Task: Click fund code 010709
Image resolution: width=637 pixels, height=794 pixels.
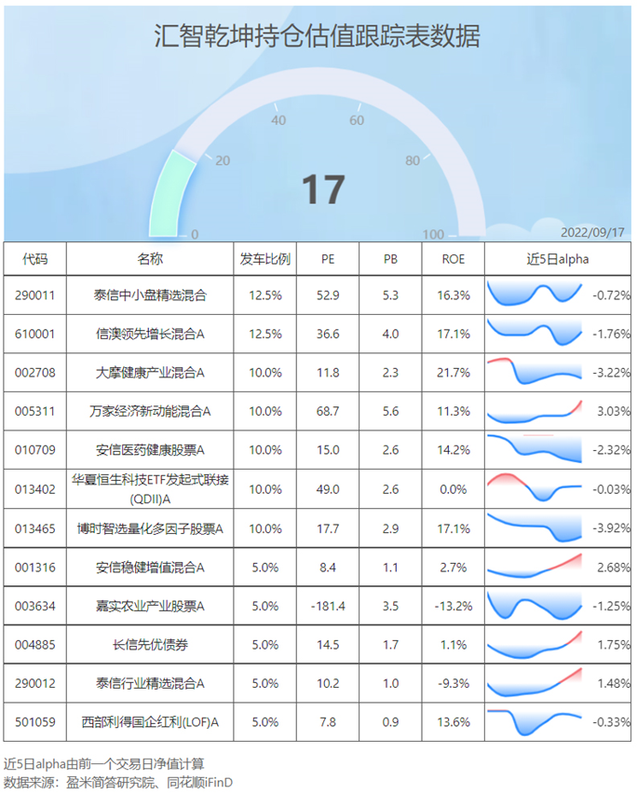Action: point(34,450)
